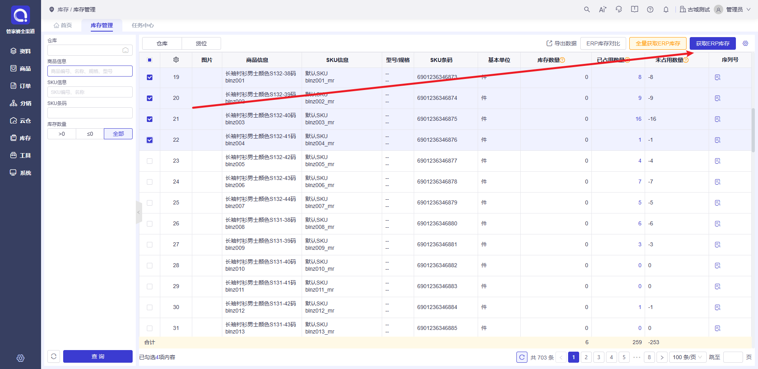
Task: Select the 仓库 view tab
Action: click(162, 43)
